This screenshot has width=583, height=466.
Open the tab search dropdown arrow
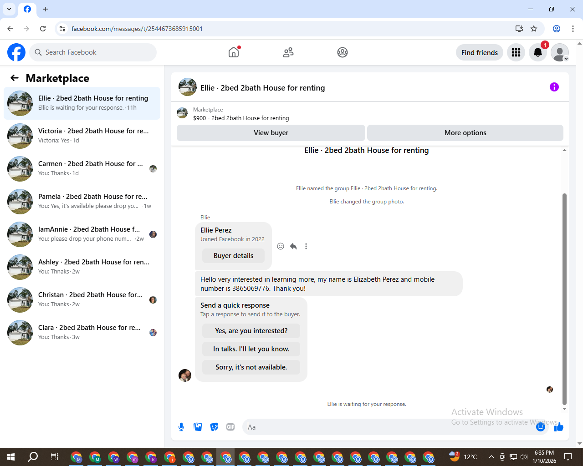coord(9,9)
